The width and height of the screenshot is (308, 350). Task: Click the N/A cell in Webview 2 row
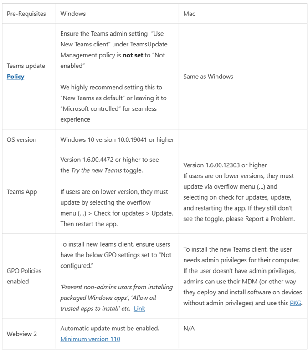tap(189, 328)
